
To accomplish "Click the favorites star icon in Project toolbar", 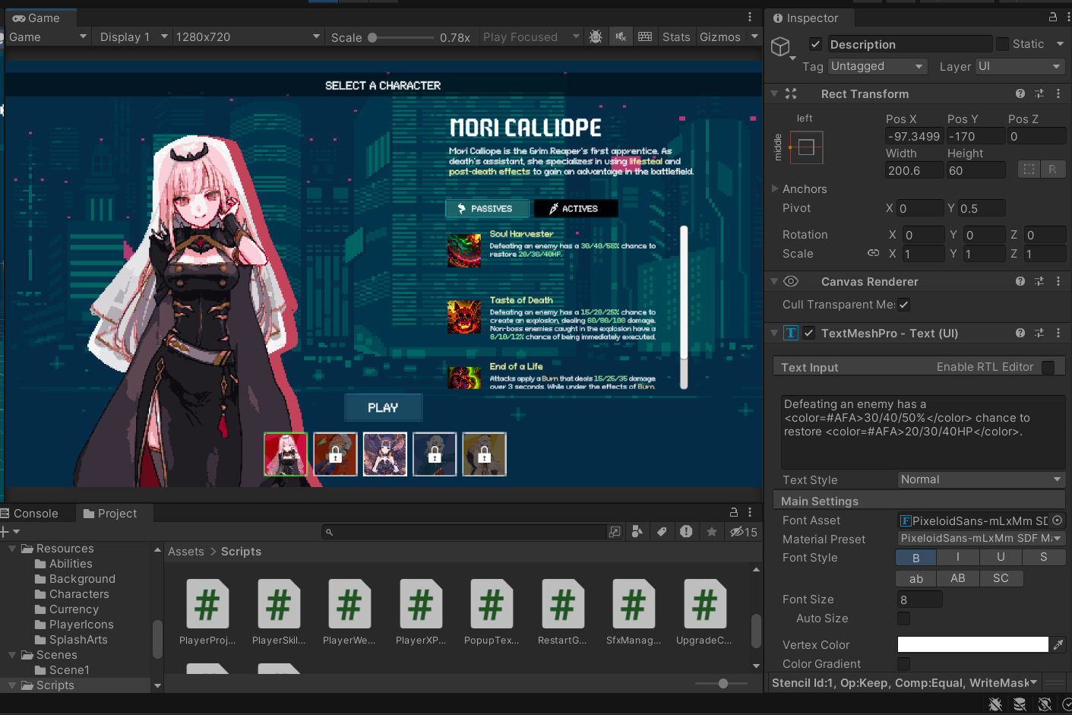I will (712, 532).
